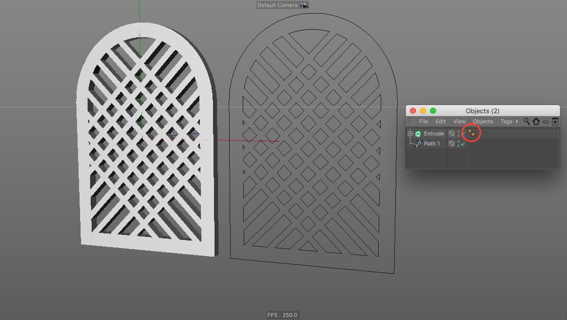Click the green Extrude generator icon

tap(418, 134)
